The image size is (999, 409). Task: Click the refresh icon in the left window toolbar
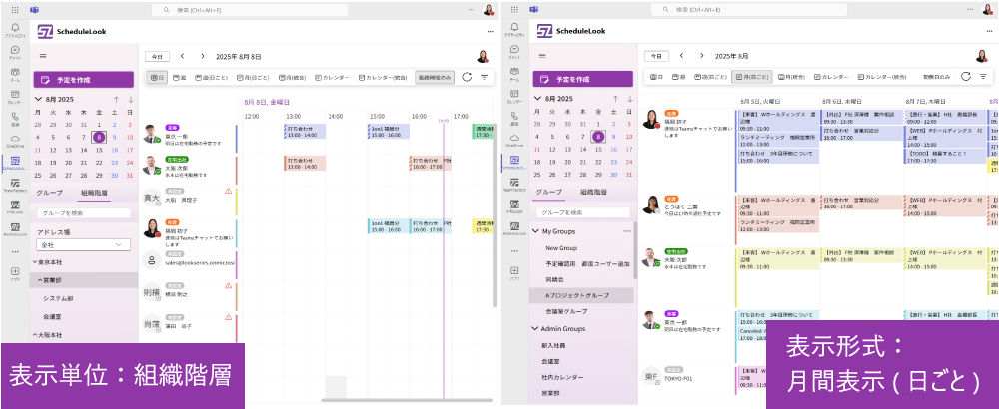(467, 77)
